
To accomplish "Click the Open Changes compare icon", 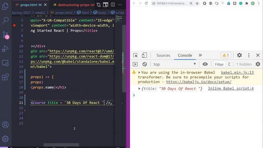I will (99, 5).
